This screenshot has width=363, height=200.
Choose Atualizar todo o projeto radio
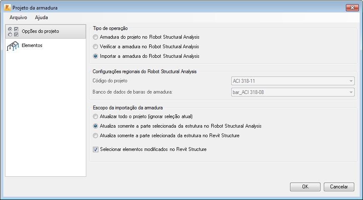point(95,116)
